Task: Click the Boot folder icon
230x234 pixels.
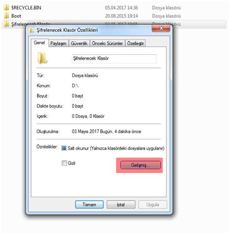Action: coord(6,16)
